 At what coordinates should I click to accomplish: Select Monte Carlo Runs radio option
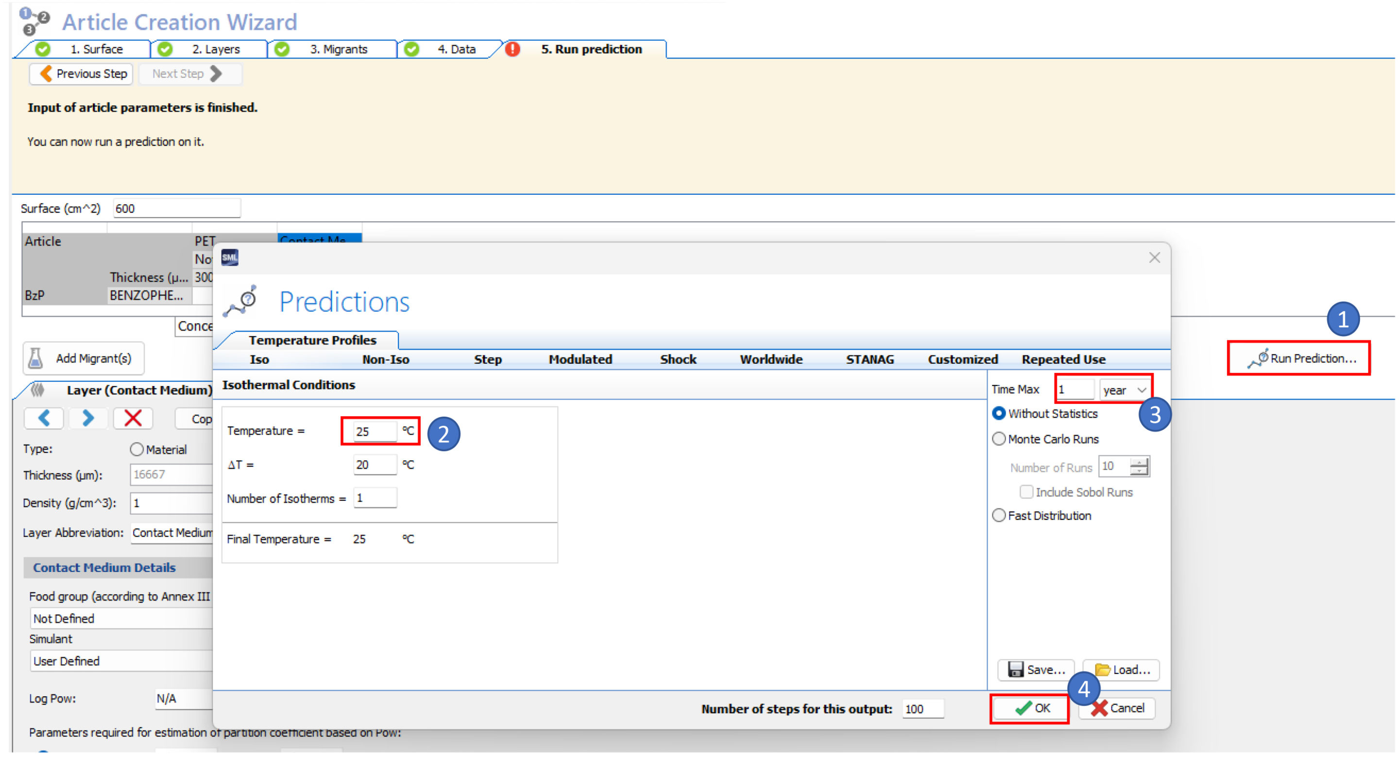(999, 439)
